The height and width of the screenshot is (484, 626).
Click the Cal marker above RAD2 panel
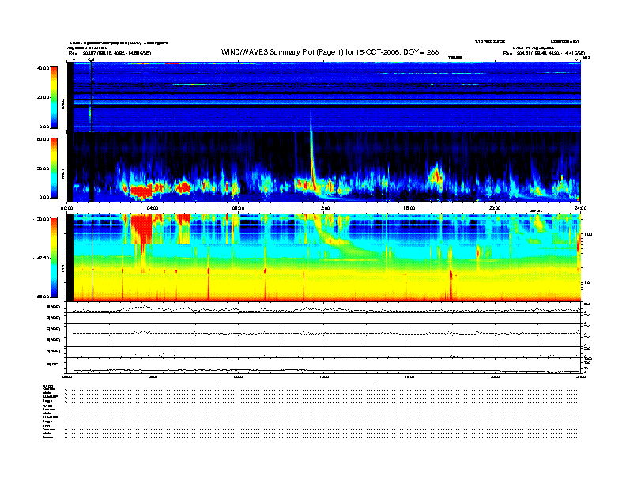click(x=91, y=59)
